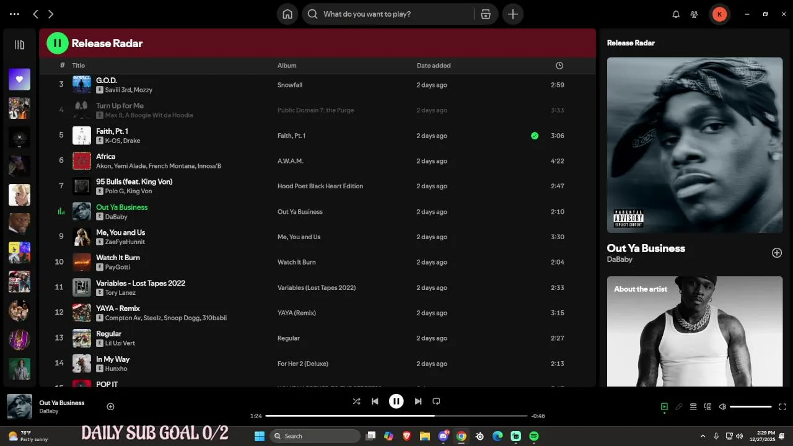This screenshot has width=793, height=446.
Task: Open Discord from the taskbar
Action: pyautogui.click(x=444, y=436)
